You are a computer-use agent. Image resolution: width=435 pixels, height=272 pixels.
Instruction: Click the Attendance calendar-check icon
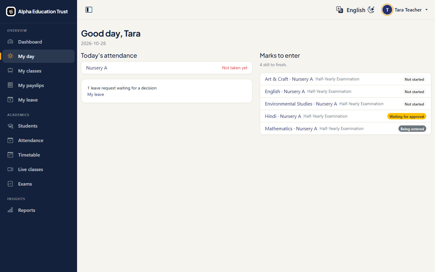click(x=10, y=140)
